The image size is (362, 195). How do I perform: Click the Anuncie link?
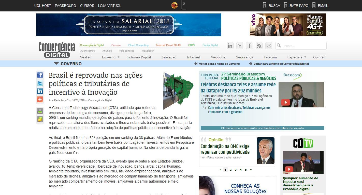click(x=107, y=51)
